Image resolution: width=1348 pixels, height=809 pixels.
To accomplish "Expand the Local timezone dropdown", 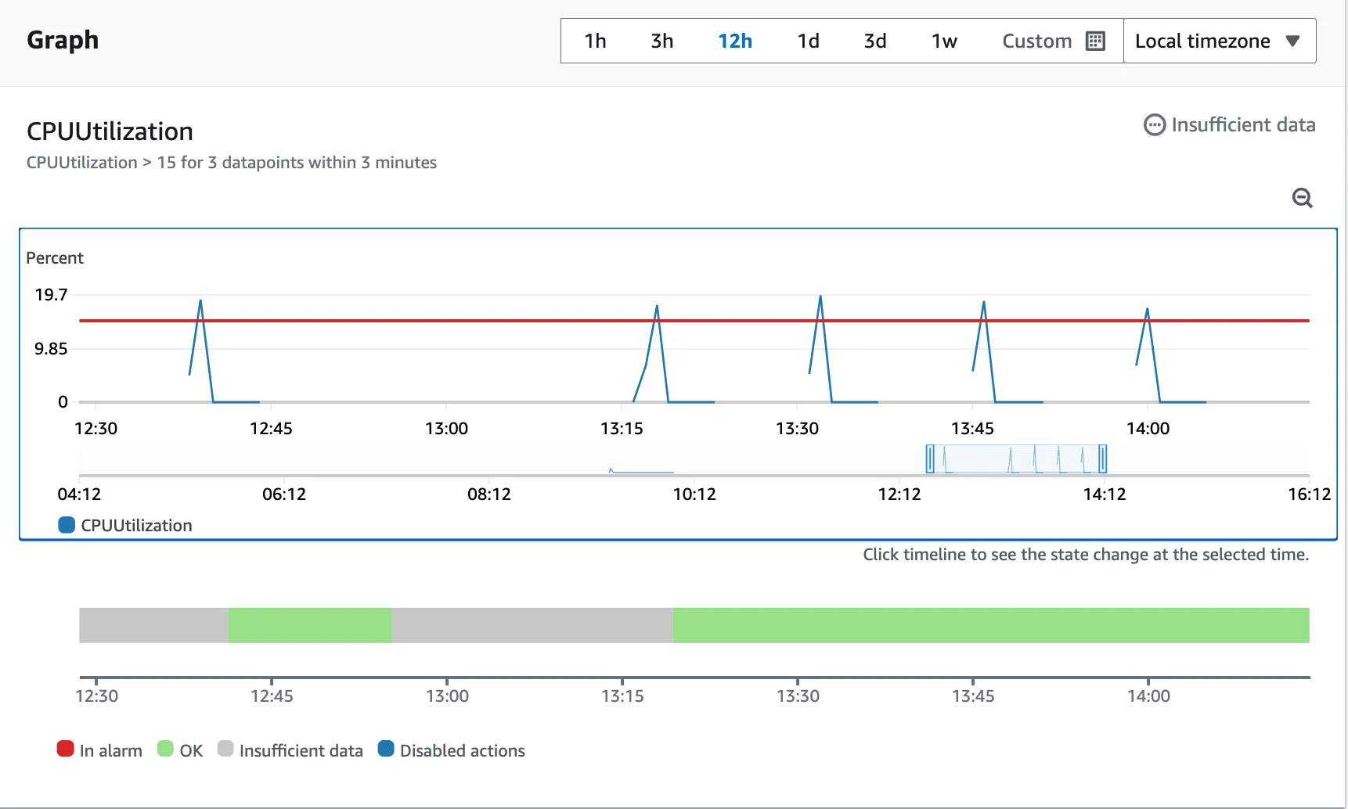I will [1220, 41].
